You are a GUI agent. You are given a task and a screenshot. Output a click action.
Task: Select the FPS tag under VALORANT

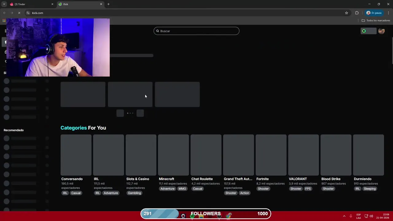click(x=308, y=189)
